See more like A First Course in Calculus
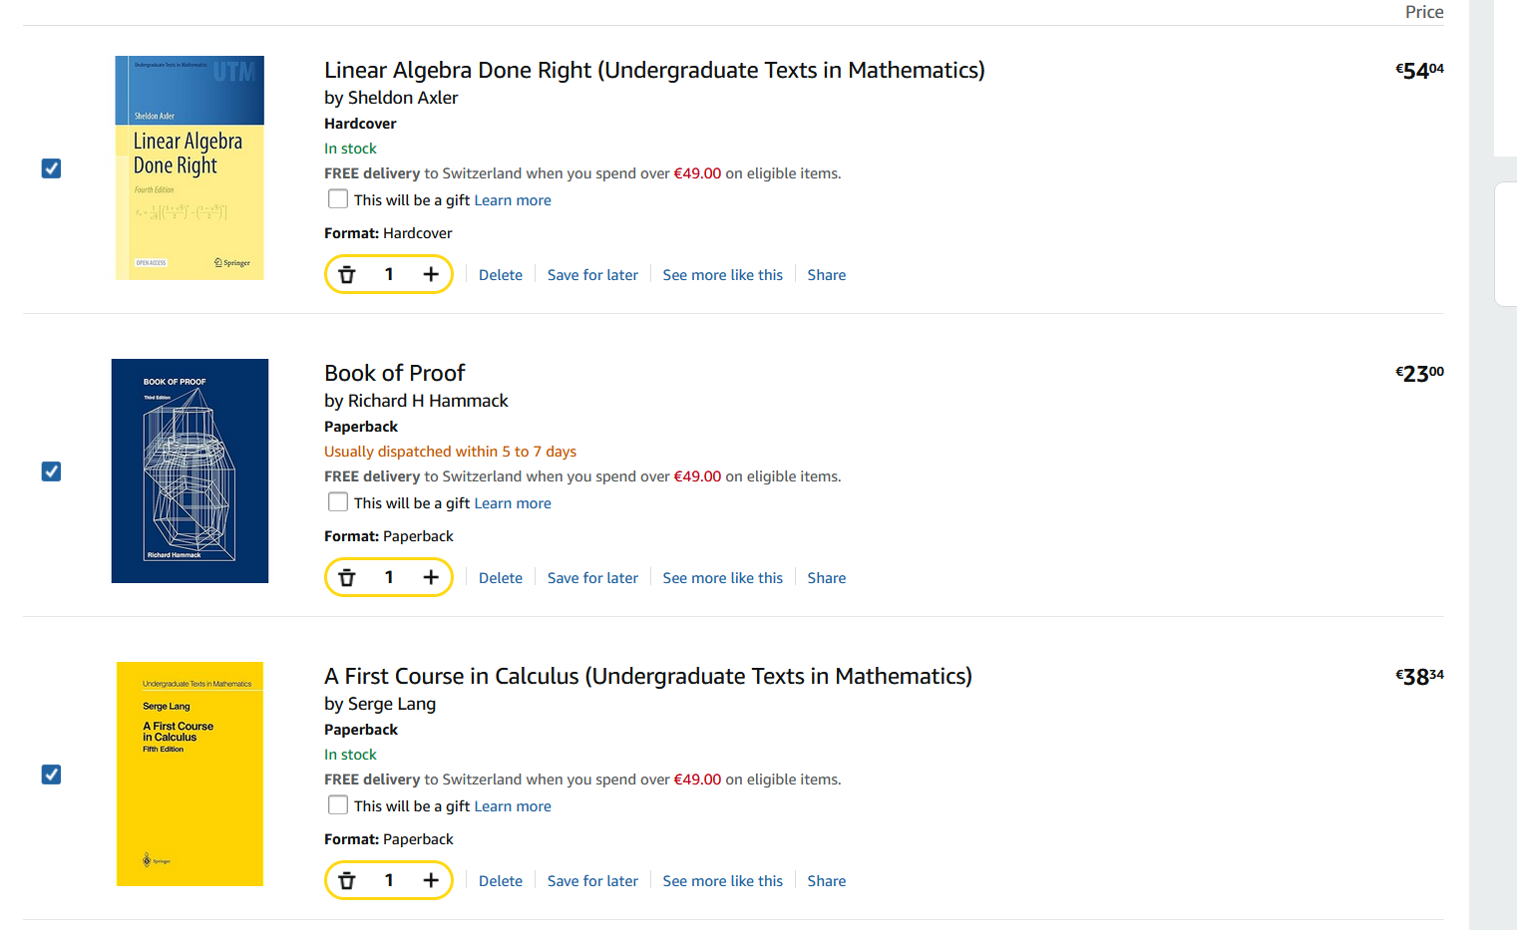This screenshot has width=1517, height=930. [723, 881]
